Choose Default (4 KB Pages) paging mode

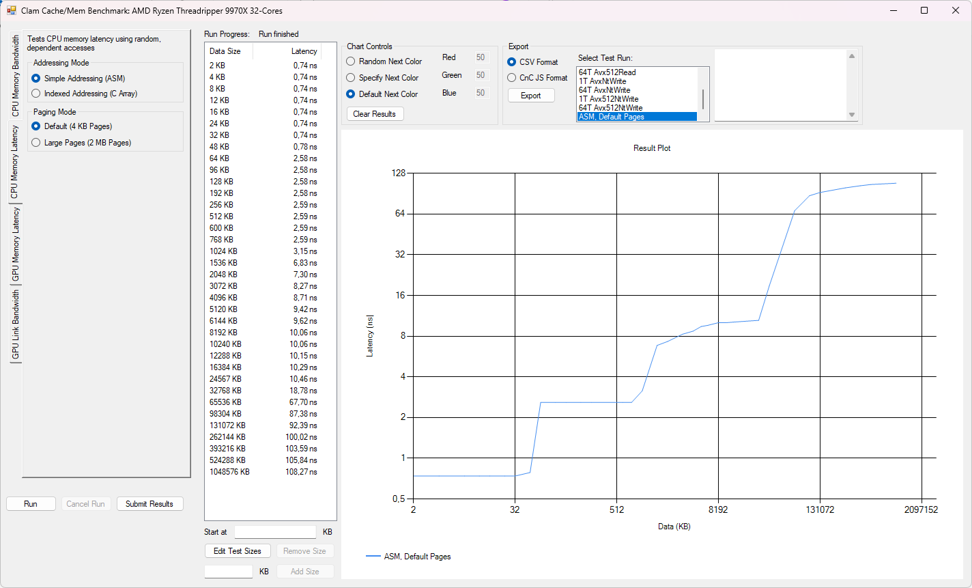point(72,126)
